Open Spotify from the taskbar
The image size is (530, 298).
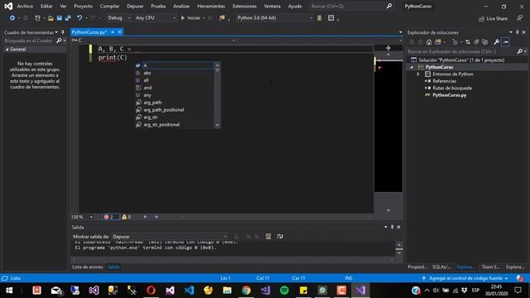point(284,291)
